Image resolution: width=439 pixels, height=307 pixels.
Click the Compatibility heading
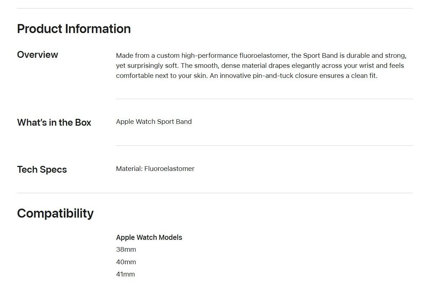pyautogui.click(x=55, y=213)
